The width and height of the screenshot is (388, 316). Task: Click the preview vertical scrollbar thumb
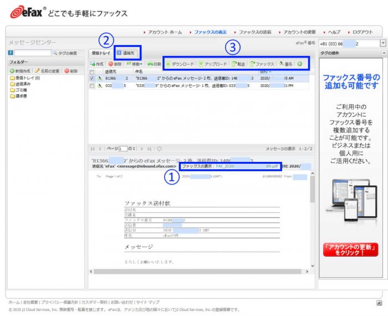coord(312,190)
